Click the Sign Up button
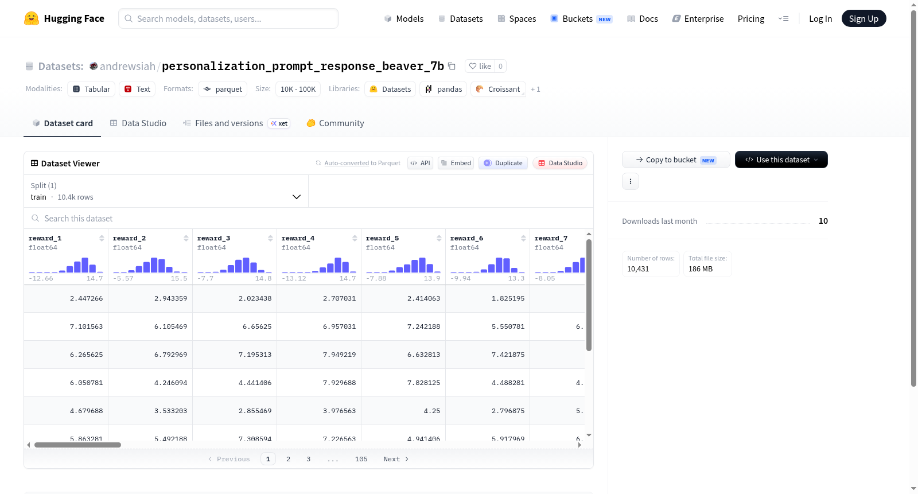This screenshot has width=918, height=494. [863, 18]
